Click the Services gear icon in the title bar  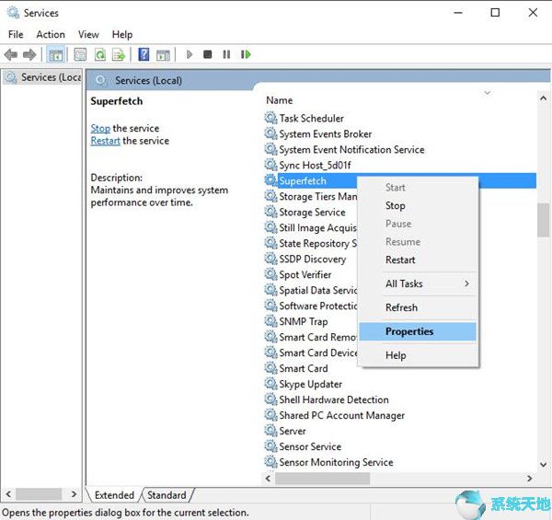tap(13, 13)
